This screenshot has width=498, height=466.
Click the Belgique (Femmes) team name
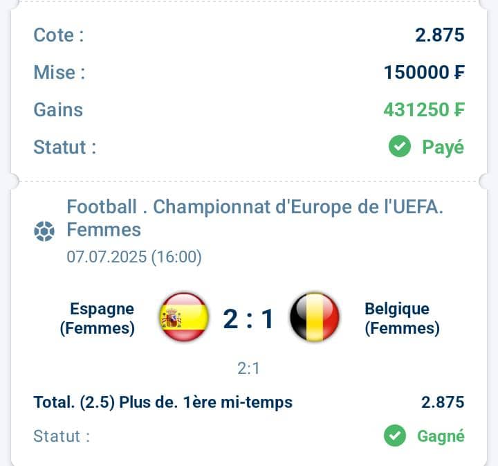pos(402,319)
